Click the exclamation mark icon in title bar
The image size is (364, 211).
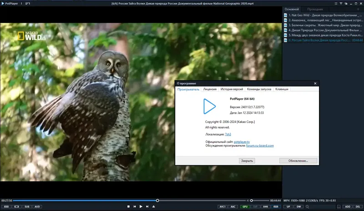[x=21, y=4]
